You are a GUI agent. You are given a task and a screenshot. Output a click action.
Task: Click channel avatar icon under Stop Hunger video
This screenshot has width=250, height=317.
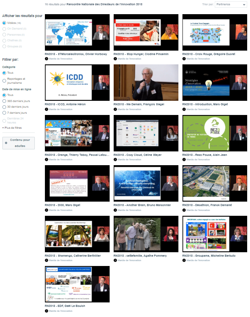coord(115,59)
